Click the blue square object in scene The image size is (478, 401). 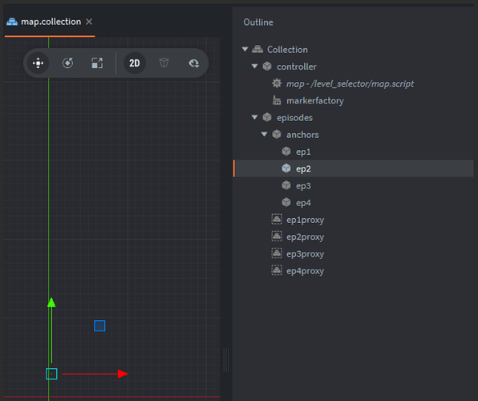(x=99, y=326)
